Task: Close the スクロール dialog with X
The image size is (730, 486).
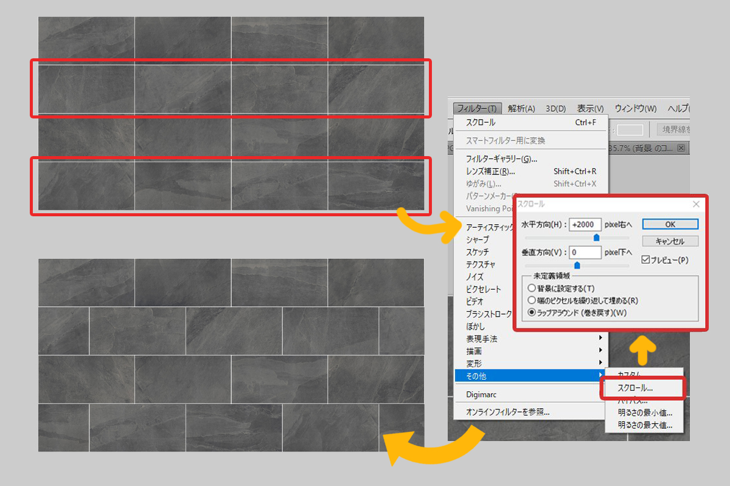Action: [696, 205]
